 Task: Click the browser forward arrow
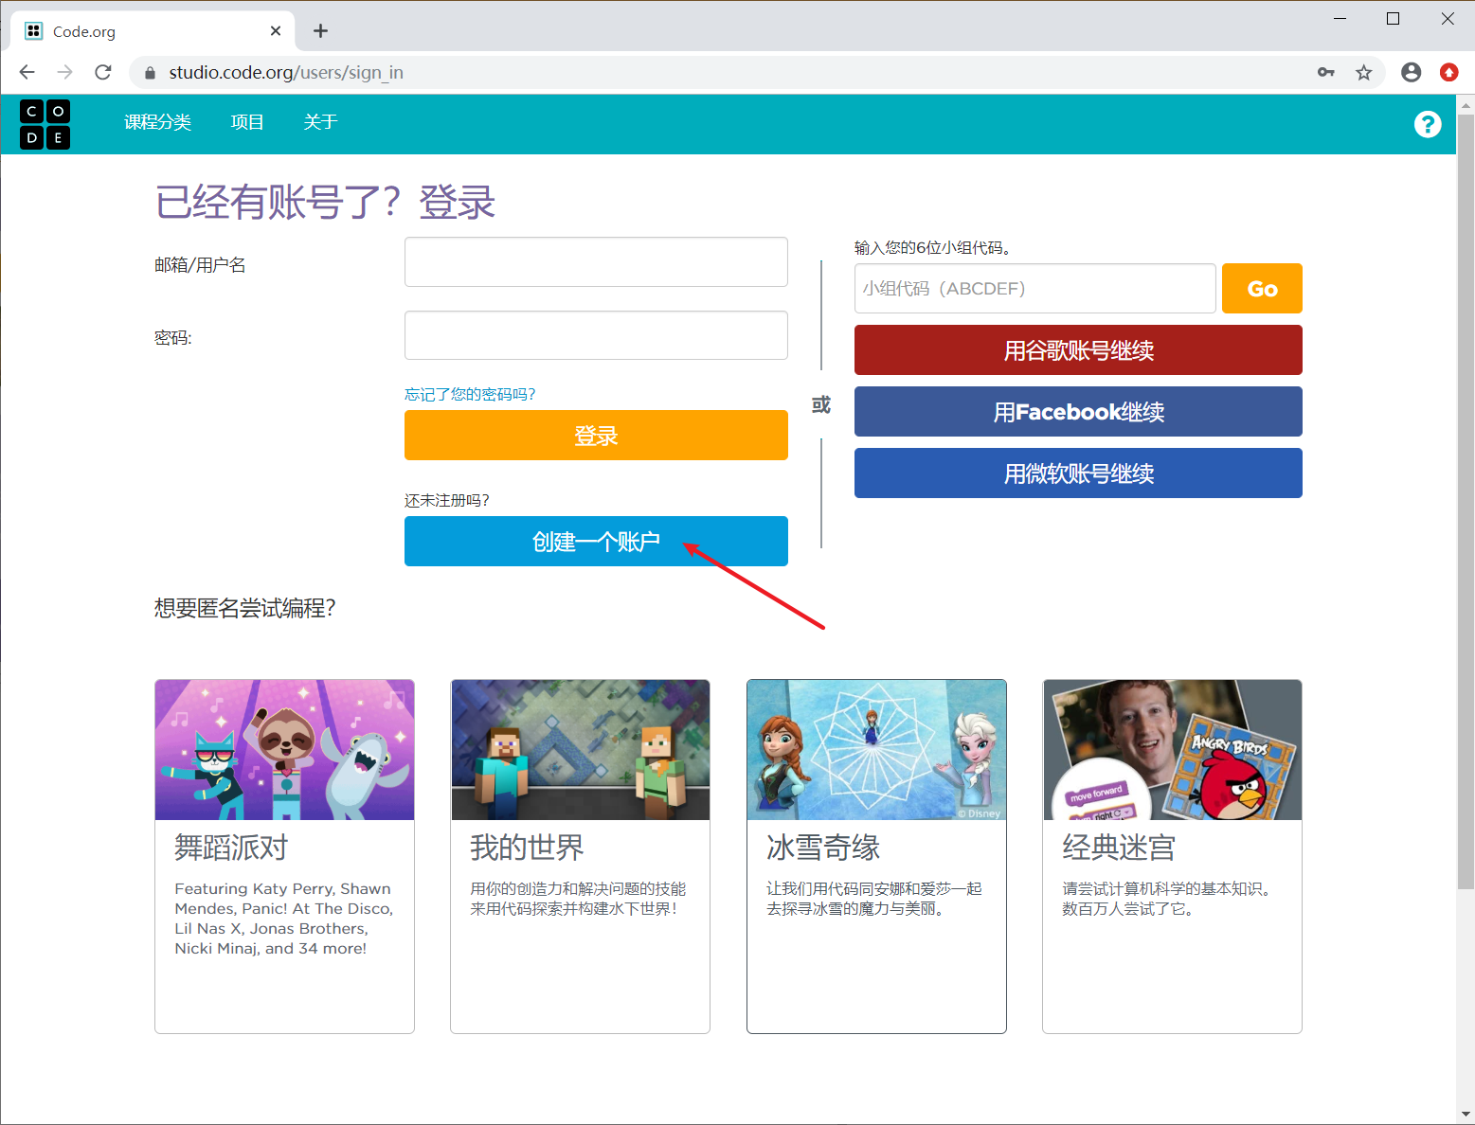64,72
